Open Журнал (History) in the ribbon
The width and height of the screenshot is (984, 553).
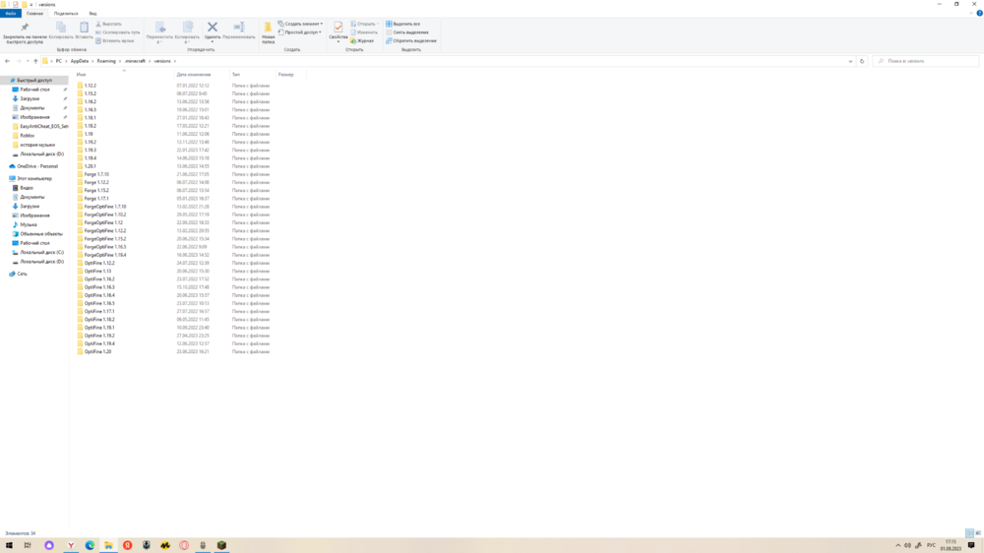[x=362, y=40]
